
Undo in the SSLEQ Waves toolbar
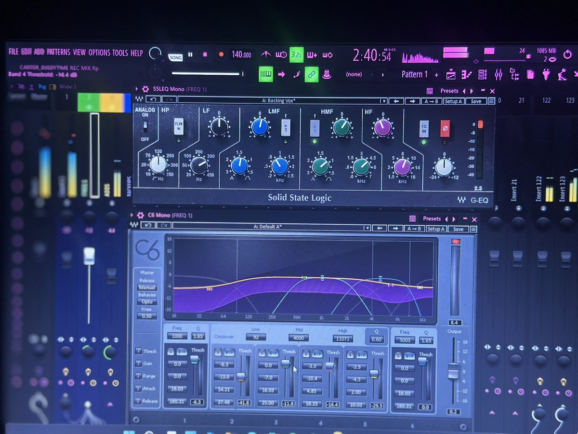click(x=153, y=100)
